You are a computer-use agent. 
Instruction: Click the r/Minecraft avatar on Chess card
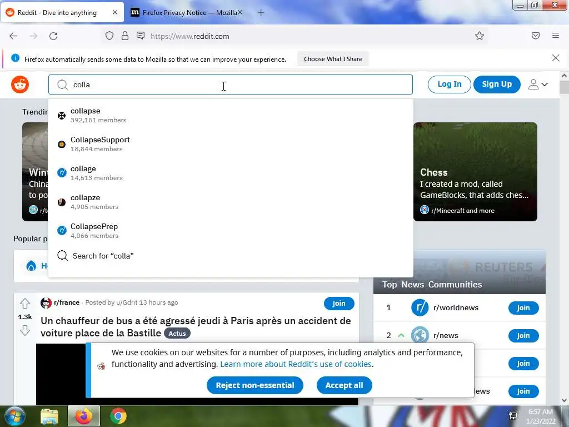click(424, 210)
